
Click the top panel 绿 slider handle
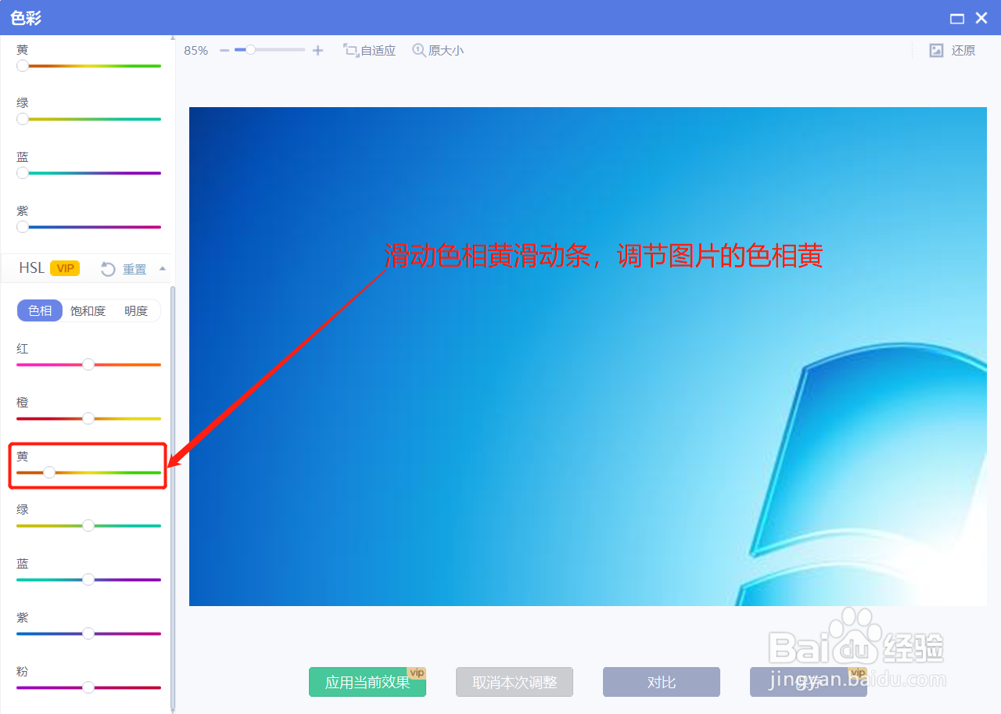coord(23,119)
